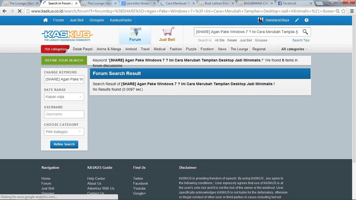Viewport: 356px width, 200px height.
Task: Click the Hot categories button
Action: pyautogui.click(x=55, y=49)
